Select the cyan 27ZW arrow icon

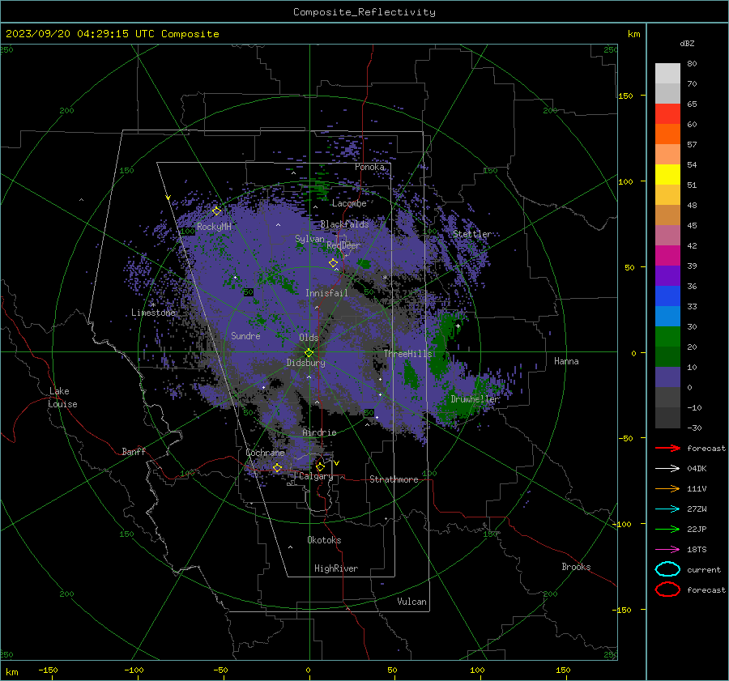[x=667, y=509]
